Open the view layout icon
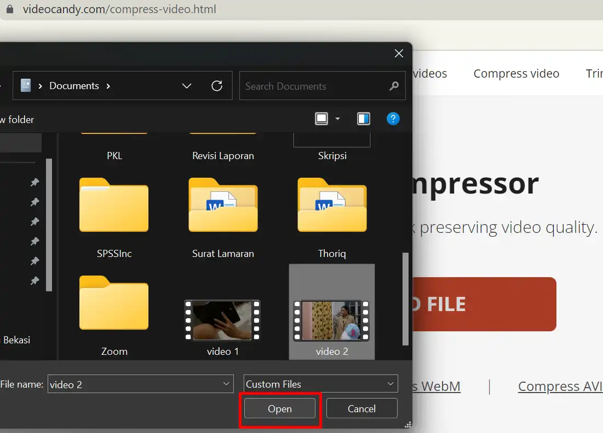603x433 pixels. click(321, 119)
